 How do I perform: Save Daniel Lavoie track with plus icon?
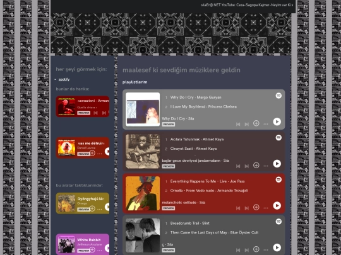(x=92, y=153)
